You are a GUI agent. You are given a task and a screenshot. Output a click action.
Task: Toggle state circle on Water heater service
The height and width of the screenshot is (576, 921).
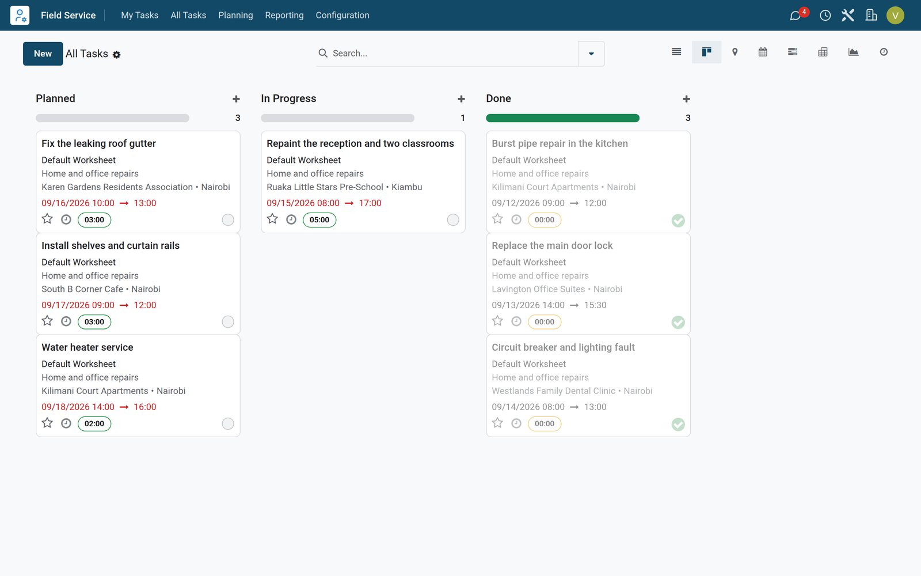point(228,424)
